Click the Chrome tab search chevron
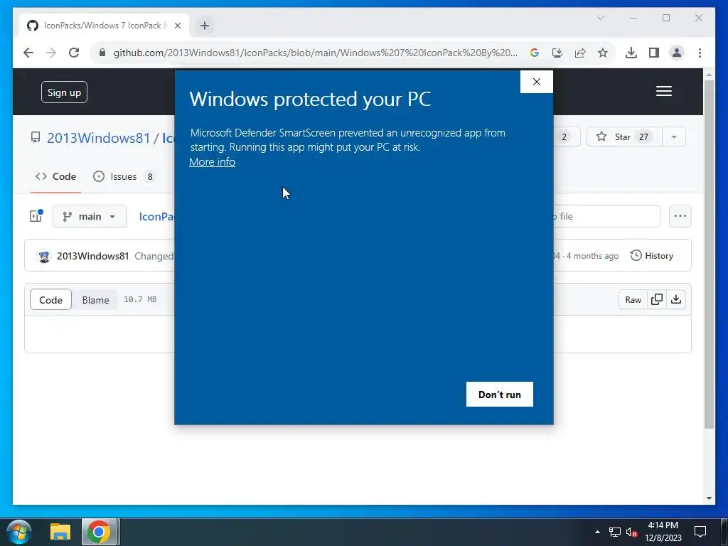This screenshot has width=728, height=546. click(601, 18)
